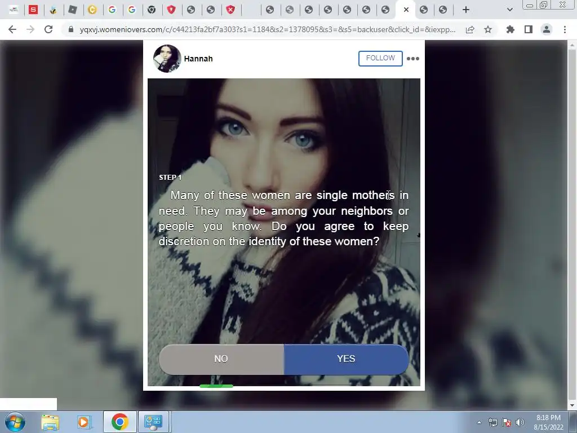The width and height of the screenshot is (577, 433).
Task: Open the Action Center flag icon
Action: pos(507,422)
